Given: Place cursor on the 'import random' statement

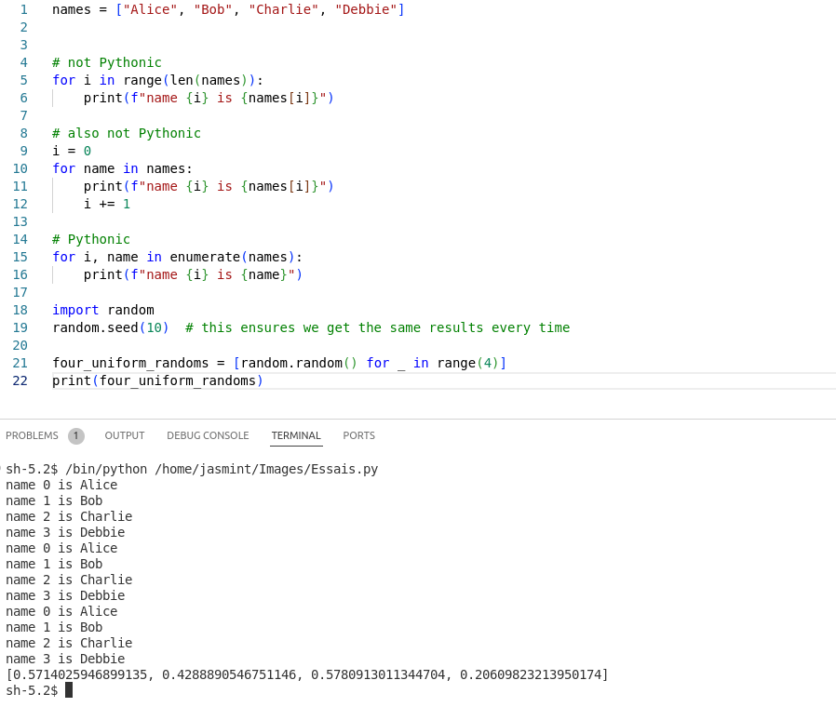Looking at the screenshot, I should pyautogui.click(x=102, y=310).
